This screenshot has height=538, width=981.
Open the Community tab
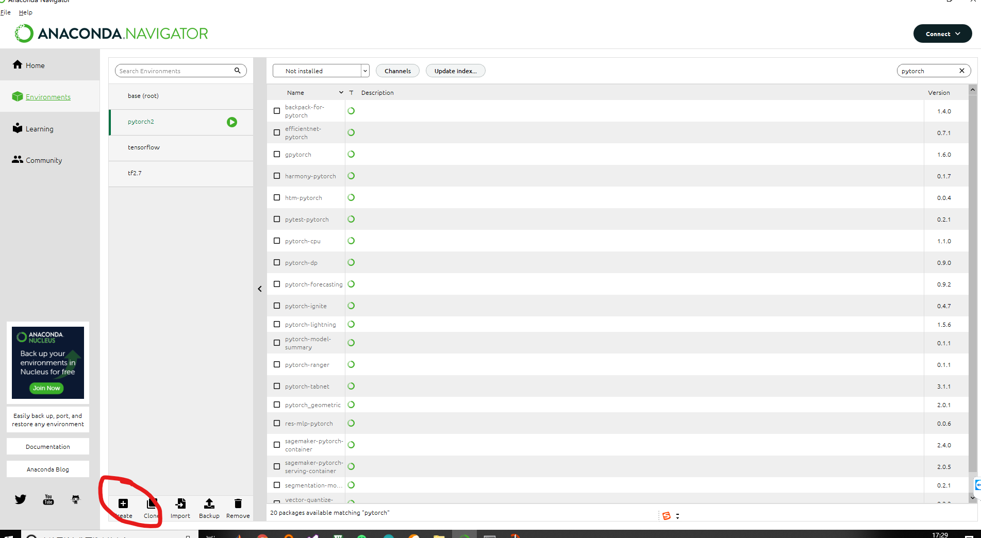coord(50,160)
